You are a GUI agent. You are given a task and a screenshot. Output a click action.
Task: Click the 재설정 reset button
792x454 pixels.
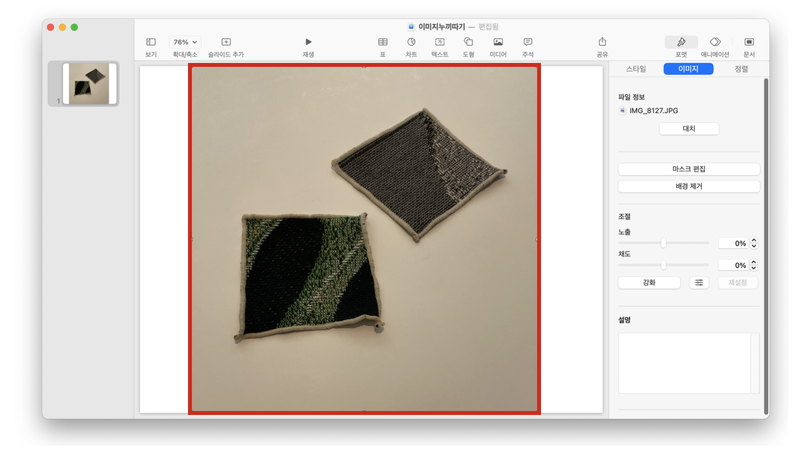pyautogui.click(x=738, y=283)
